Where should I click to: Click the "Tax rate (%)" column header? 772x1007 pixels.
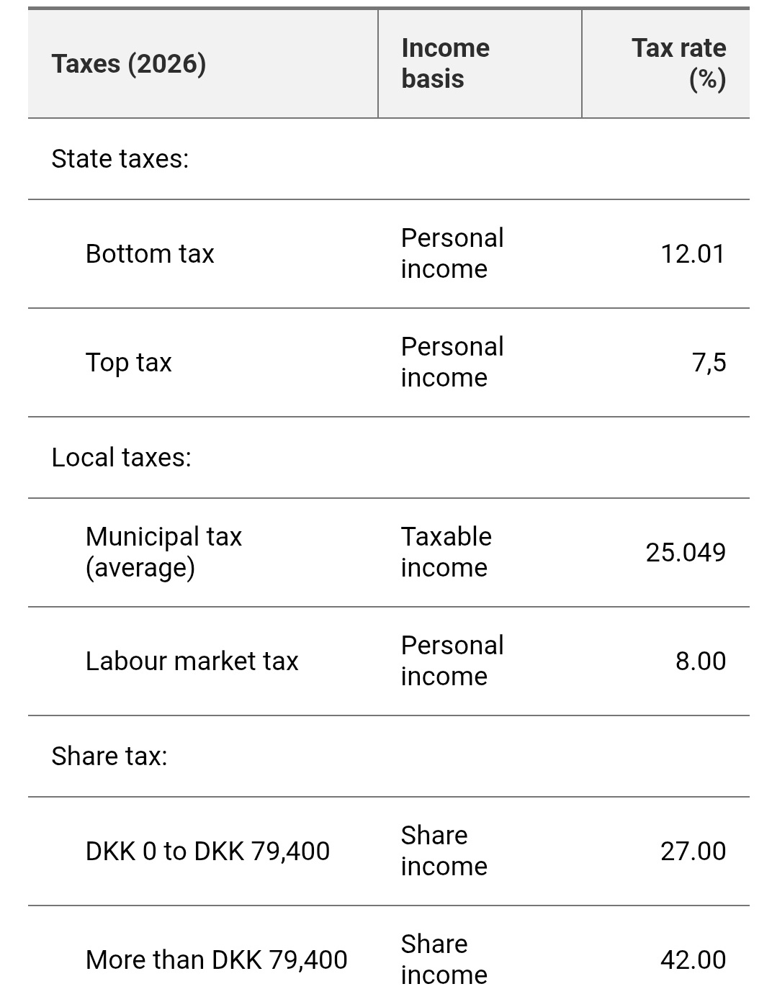tap(678, 63)
